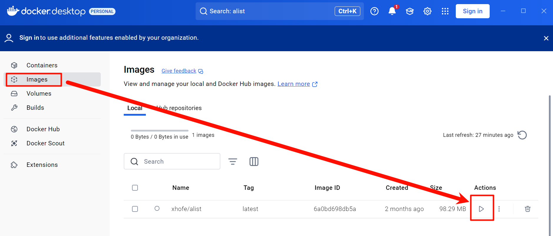Click the Last refresh timestamp text
The width and height of the screenshot is (553, 236).
coord(478,135)
